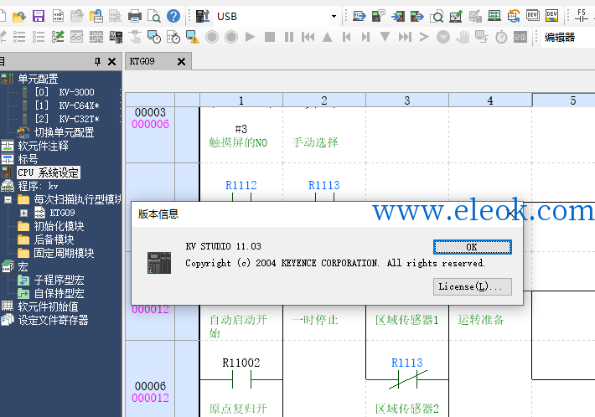Click the read-from-PLC icon

click(398, 16)
